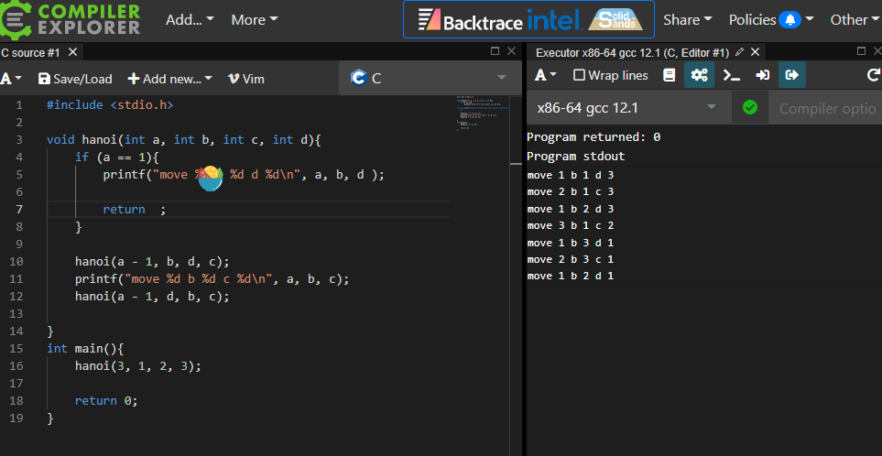
Task: Click the re-run refresh icon in executor
Action: pos(873,75)
